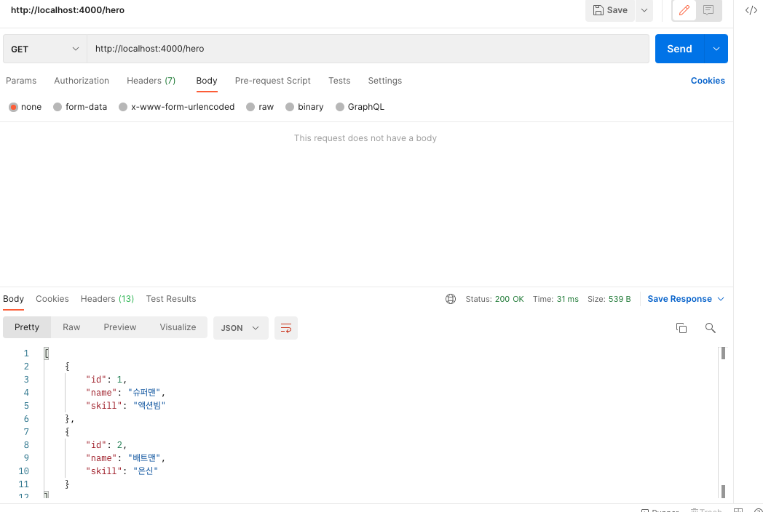
Task: Select the response Body tab
Action: pos(13,299)
